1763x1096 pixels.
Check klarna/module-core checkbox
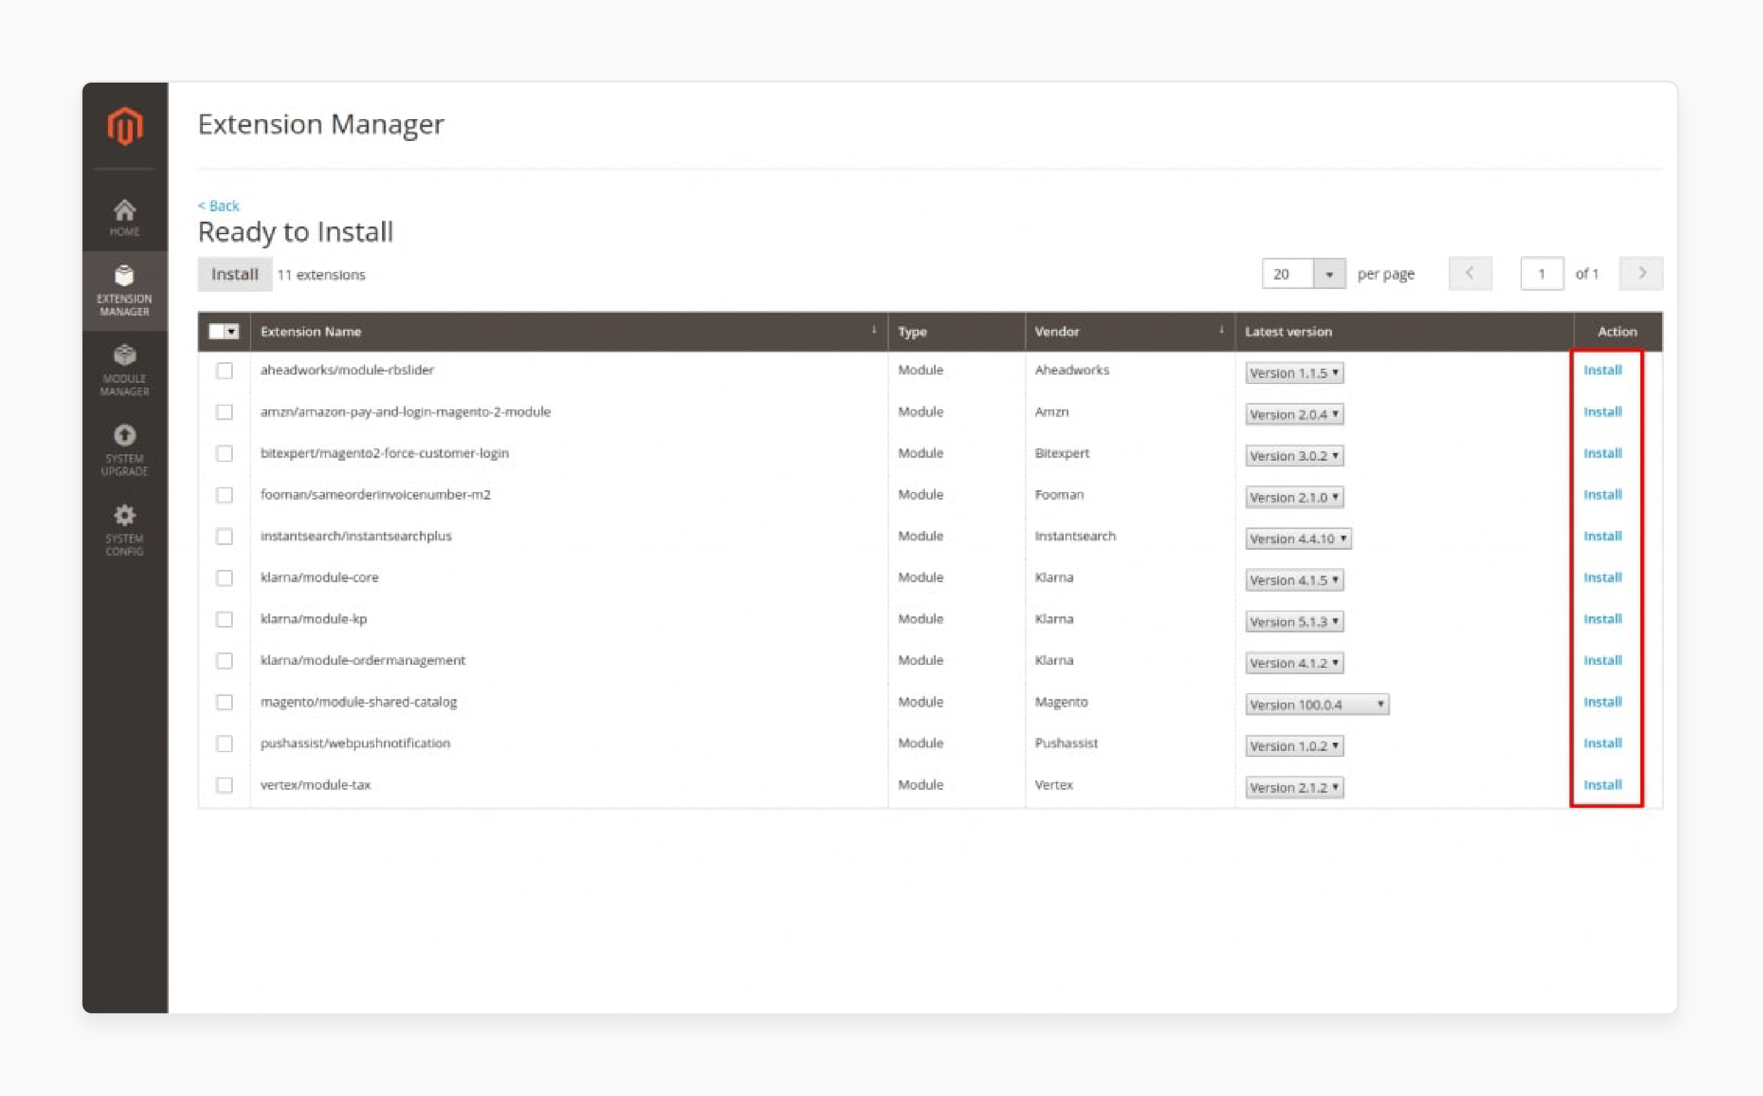[x=225, y=577]
